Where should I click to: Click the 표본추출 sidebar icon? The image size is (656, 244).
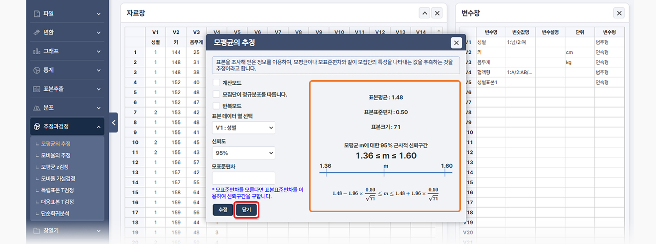[37, 89]
